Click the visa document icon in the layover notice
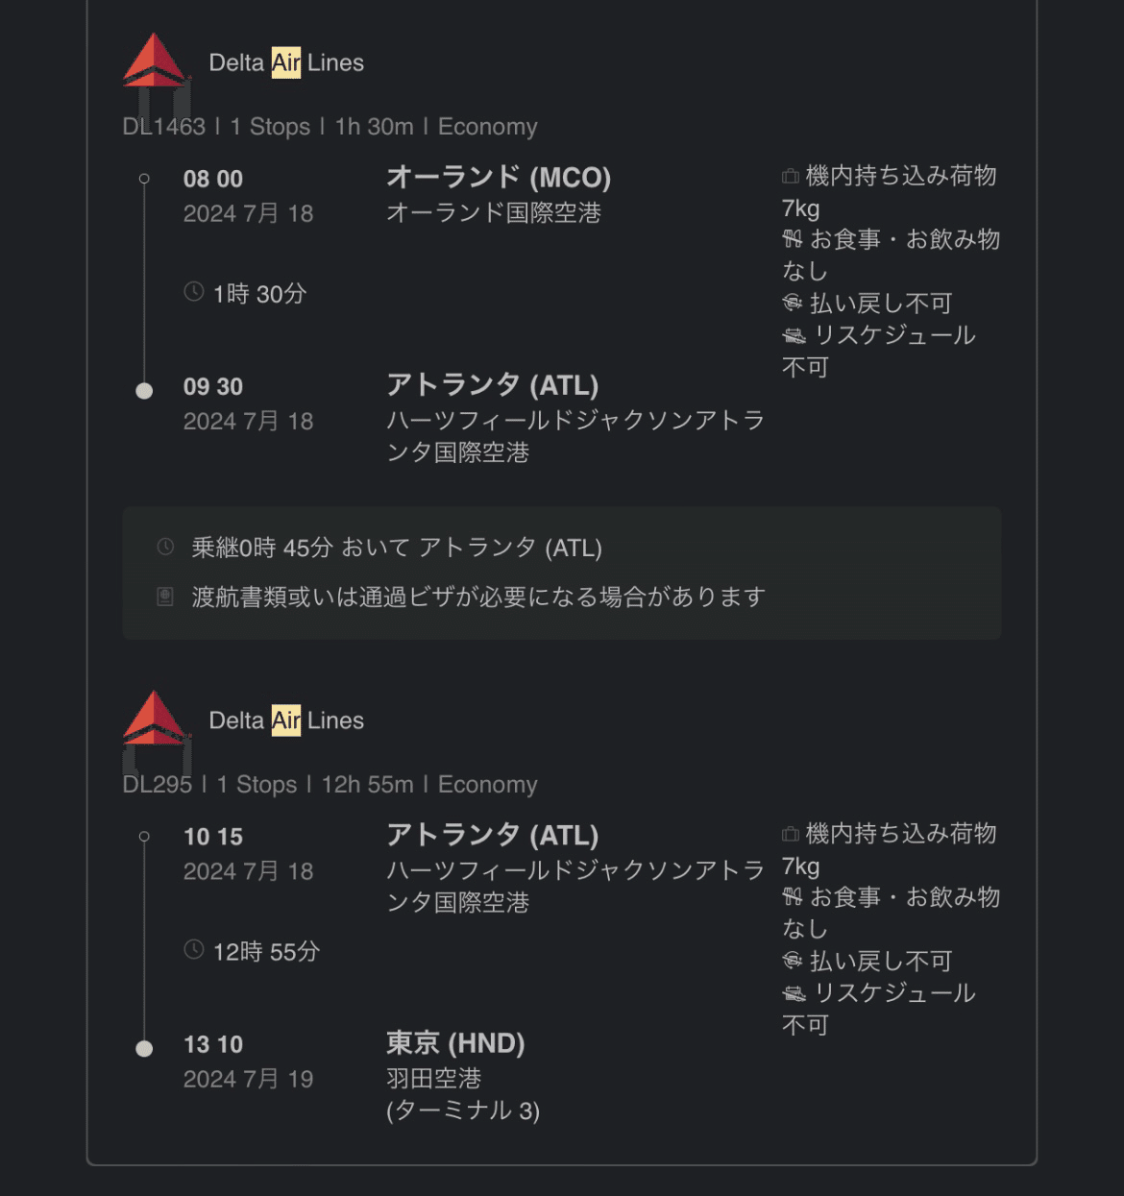Screen dimensions: 1124x1196 164,596
